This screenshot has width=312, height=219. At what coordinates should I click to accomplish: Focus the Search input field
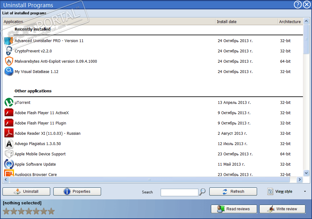pyautogui.click(x=179, y=192)
